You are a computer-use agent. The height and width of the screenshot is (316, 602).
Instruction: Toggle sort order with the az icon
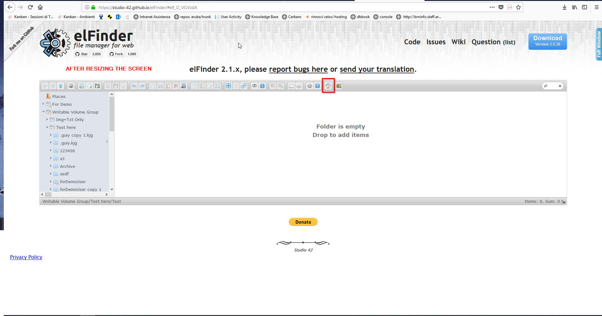coord(299,86)
